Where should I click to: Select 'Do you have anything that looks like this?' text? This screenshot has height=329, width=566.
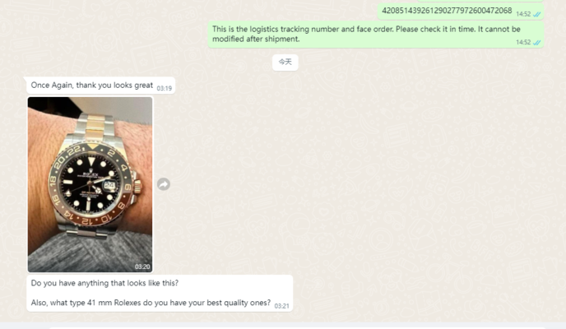click(104, 283)
